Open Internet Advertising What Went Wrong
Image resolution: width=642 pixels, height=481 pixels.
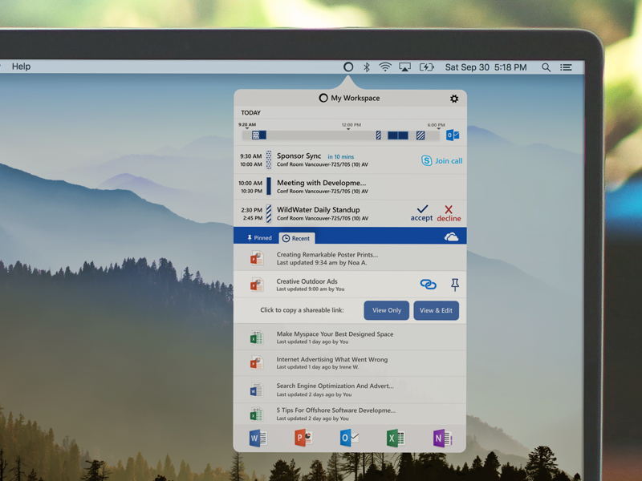tap(332, 359)
